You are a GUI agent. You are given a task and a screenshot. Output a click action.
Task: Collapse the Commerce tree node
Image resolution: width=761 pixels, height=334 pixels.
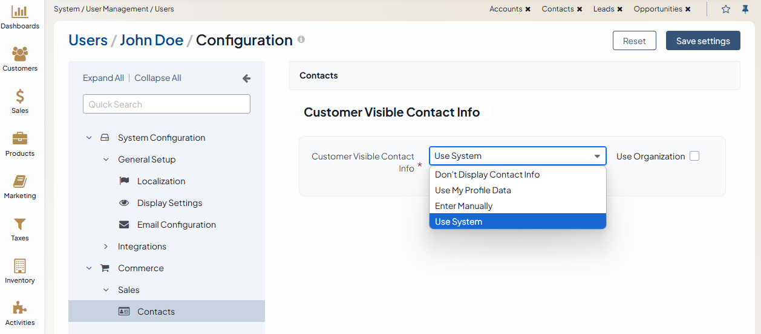click(89, 268)
